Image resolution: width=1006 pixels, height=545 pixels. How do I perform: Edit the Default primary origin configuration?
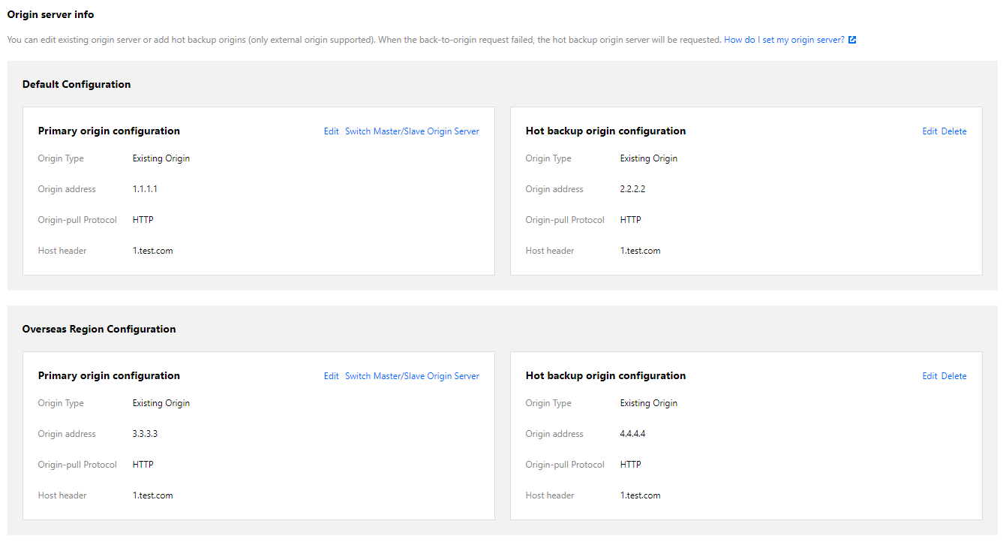click(x=331, y=131)
